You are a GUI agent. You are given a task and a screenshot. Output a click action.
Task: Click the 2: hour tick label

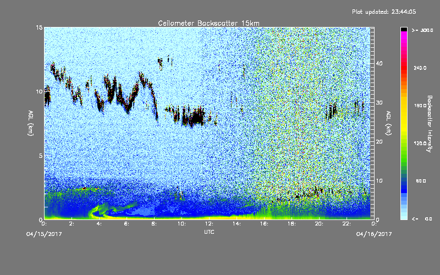tap(71, 224)
